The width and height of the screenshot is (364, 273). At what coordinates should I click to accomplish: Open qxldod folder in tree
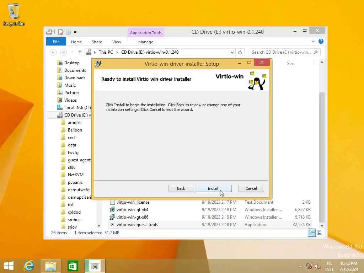(74, 212)
